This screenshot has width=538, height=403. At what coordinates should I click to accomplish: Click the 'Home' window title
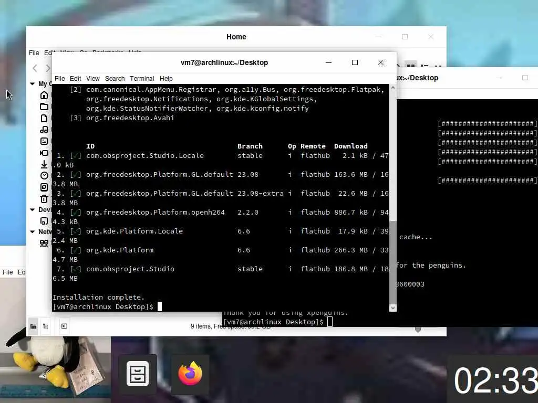[236, 37]
